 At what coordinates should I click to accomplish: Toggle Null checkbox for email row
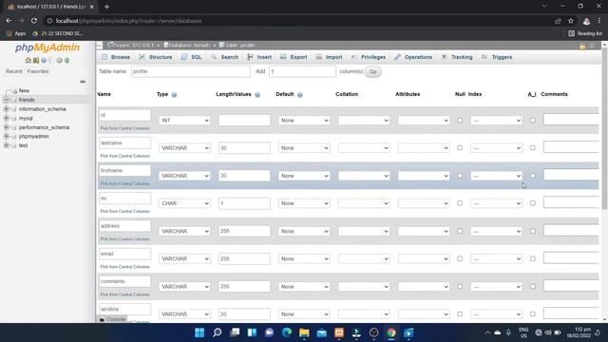(x=460, y=258)
